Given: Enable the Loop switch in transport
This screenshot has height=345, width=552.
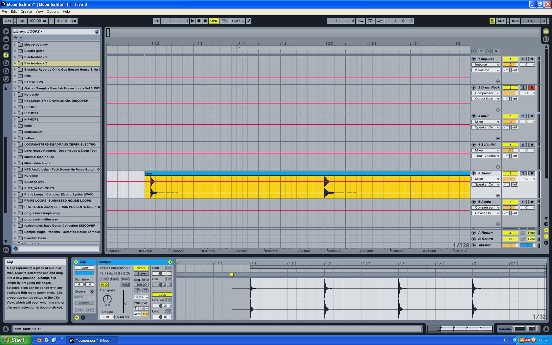Looking at the screenshot, I should click(370, 21).
